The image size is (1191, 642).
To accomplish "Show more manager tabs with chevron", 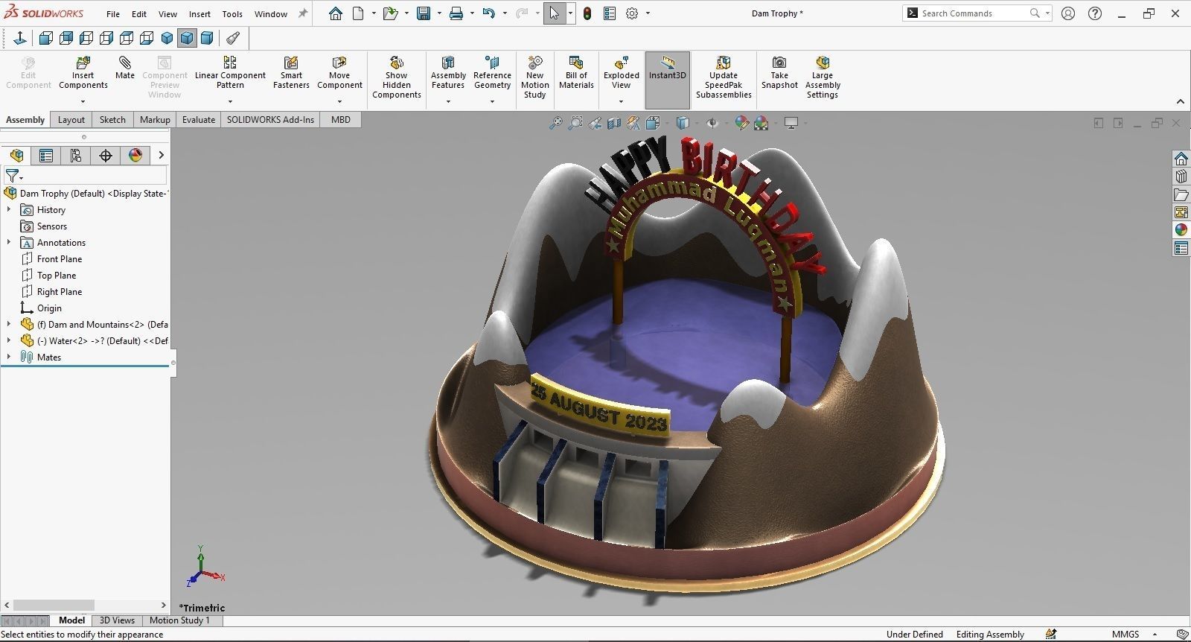I will tap(161, 155).
